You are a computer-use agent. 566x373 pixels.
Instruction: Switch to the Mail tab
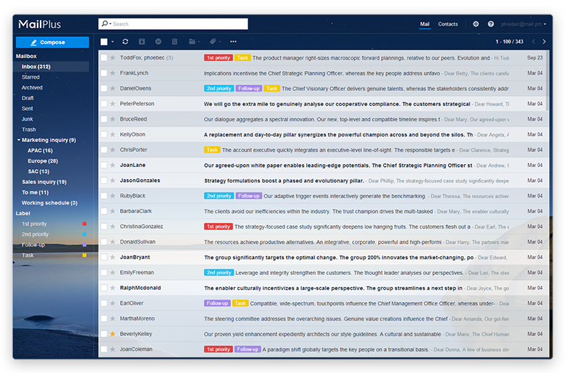424,24
